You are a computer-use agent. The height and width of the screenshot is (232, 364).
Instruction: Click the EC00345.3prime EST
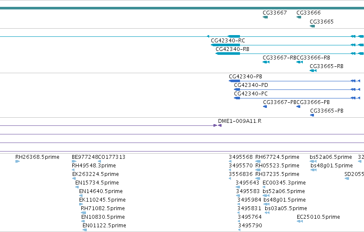coord(284,183)
